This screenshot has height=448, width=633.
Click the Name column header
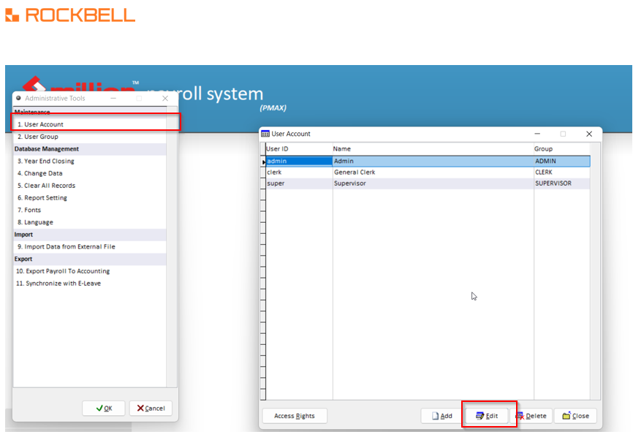tap(433, 149)
